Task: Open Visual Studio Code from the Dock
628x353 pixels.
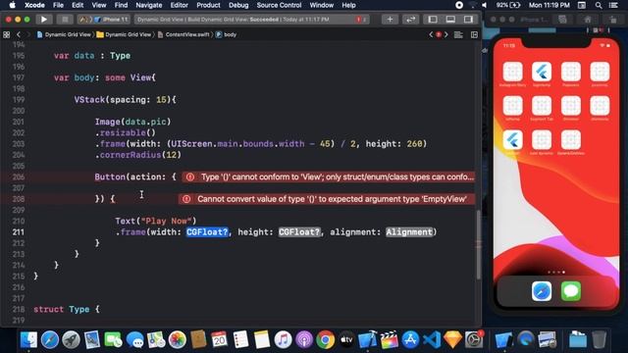Action: click(x=432, y=340)
